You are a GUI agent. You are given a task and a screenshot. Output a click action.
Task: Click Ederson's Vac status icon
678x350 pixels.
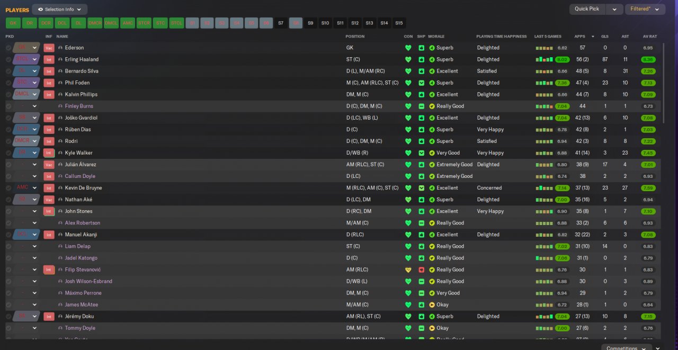(49, 48)
